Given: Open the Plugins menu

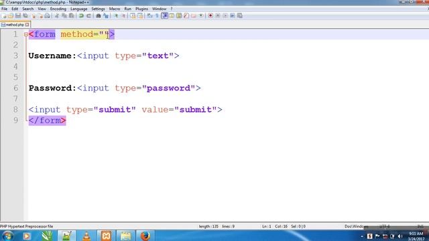Looking at the screenshot, I should click(x=141, y=9).
